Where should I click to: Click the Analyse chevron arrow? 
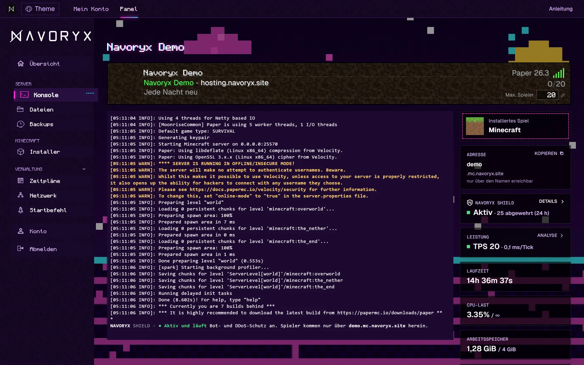tap(562, 235)
